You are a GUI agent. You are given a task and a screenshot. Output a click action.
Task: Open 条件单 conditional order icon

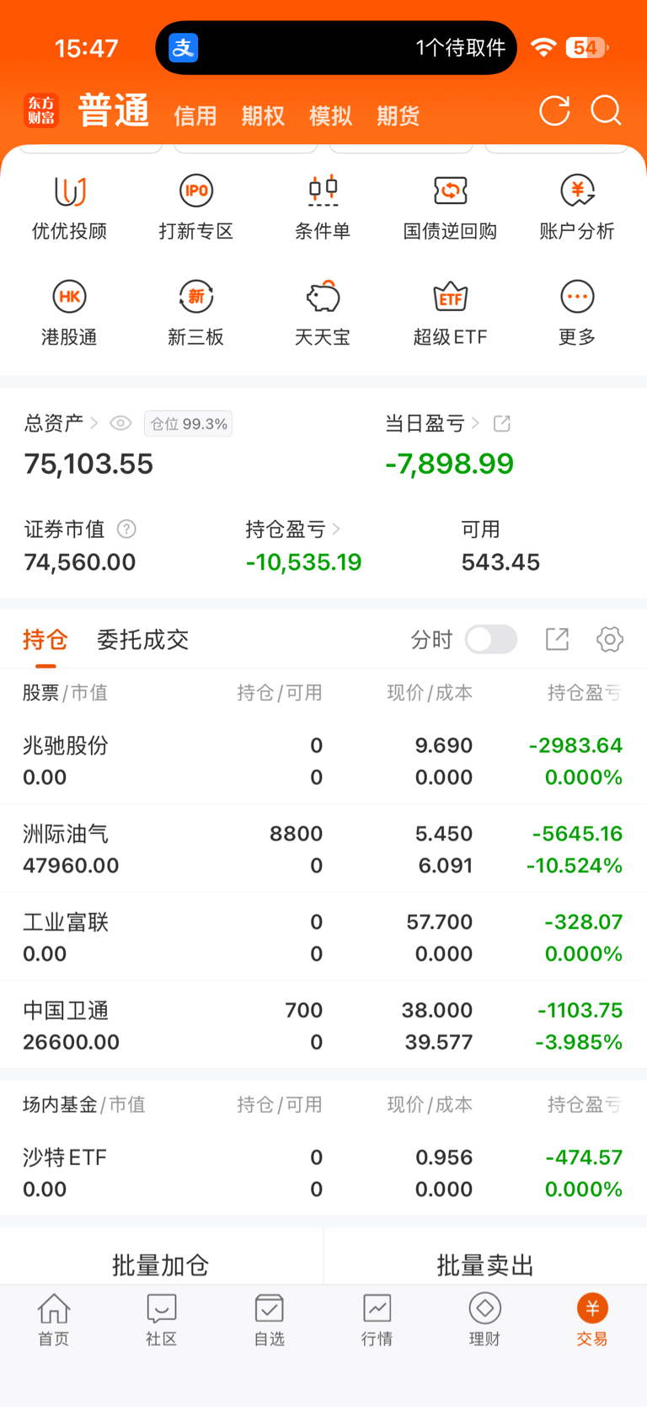(x=323, y=192)
